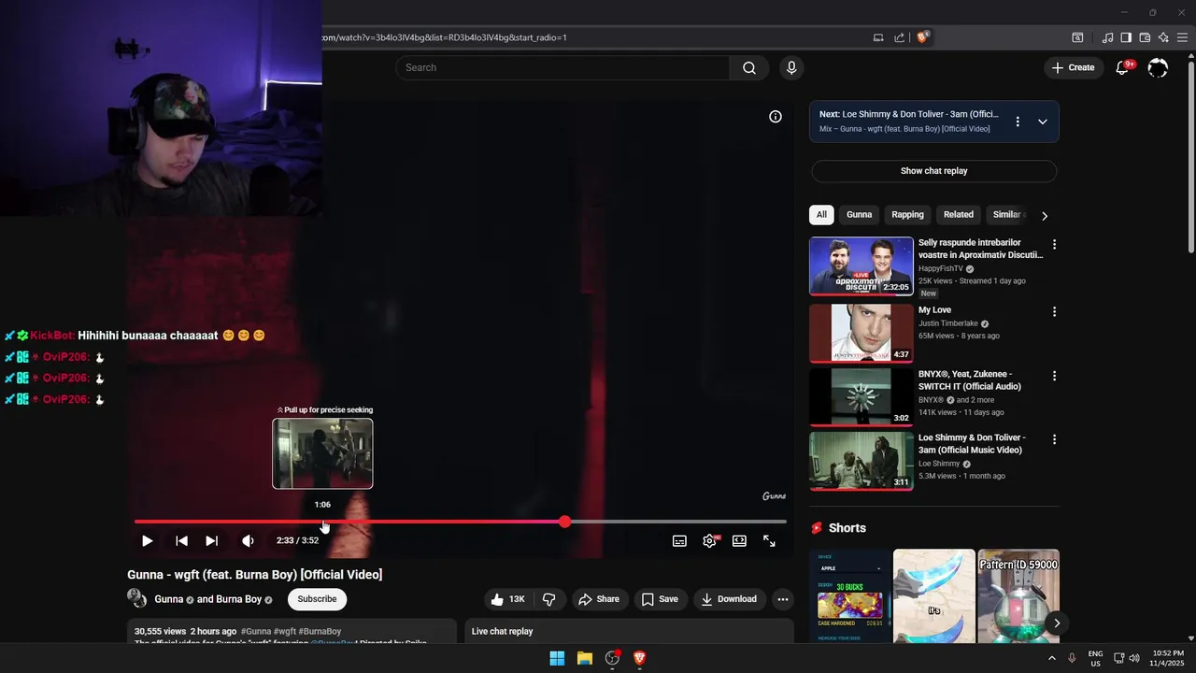Open Gunna channel name link
Image resolution: width=1196 pixels, height=673 pixels.
[x=169, y=599]
